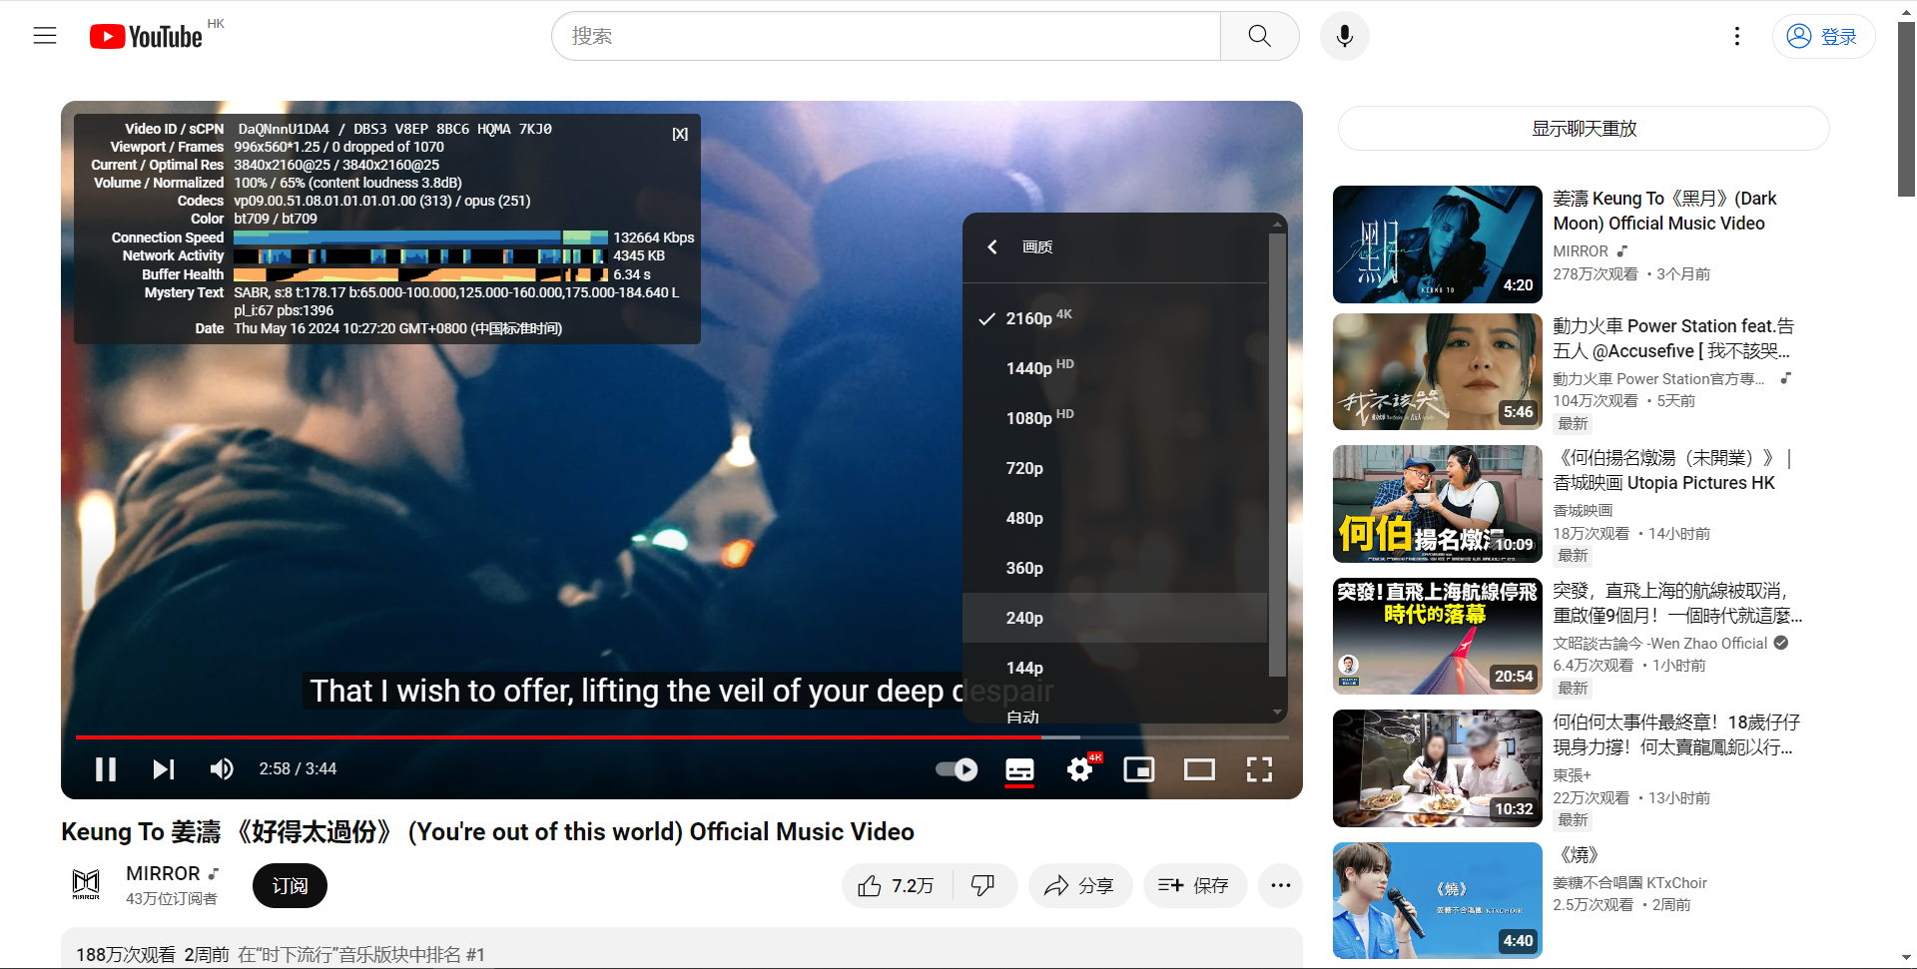1917x969 pixels.
Task: Choose 720p video quality
Action: tap(1114, 468)
